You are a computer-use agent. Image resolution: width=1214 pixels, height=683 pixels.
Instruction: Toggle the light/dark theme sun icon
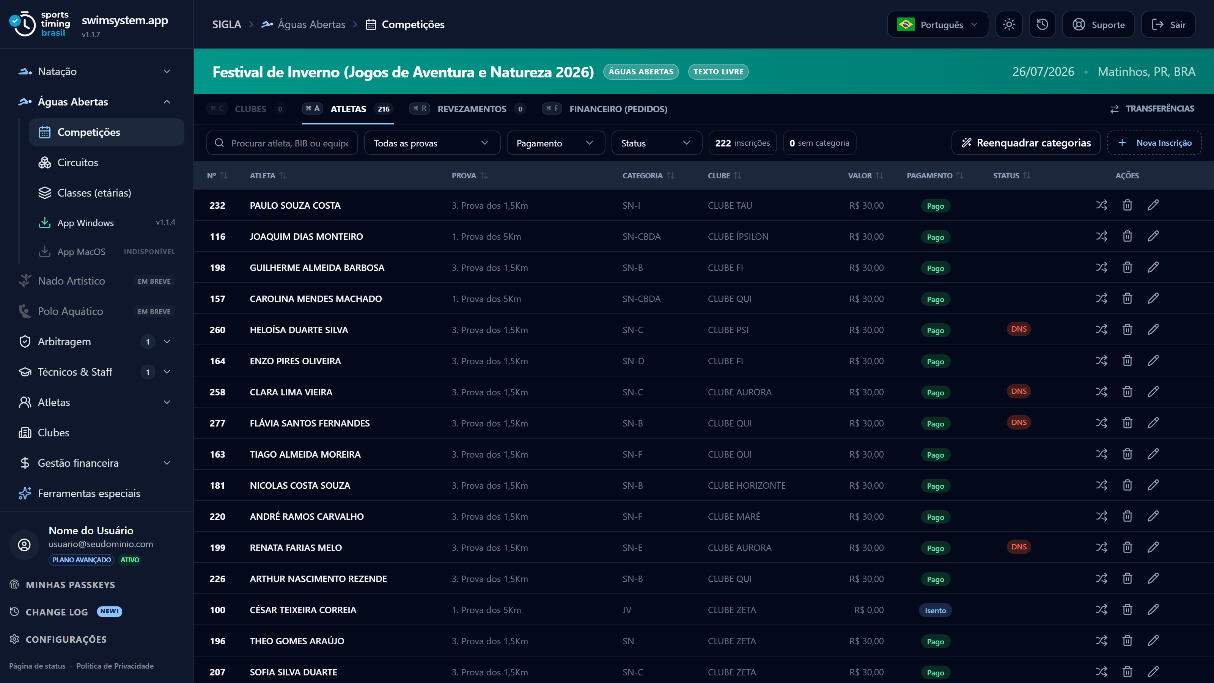click(x=1008, y=25)
